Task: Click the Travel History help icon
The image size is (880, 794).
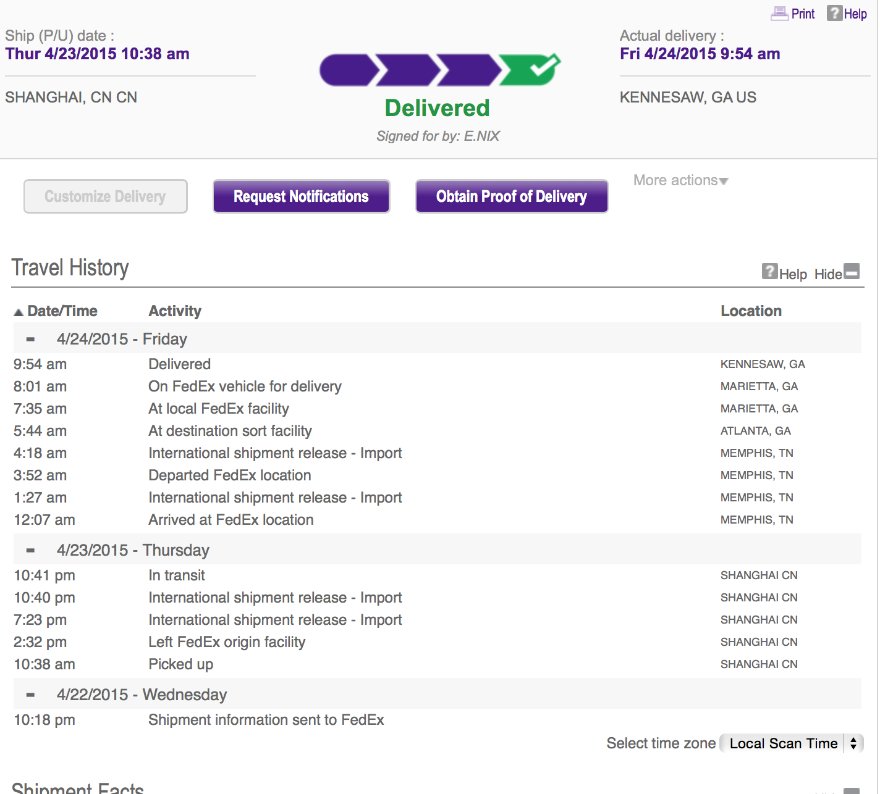Action: pos(769,271)
